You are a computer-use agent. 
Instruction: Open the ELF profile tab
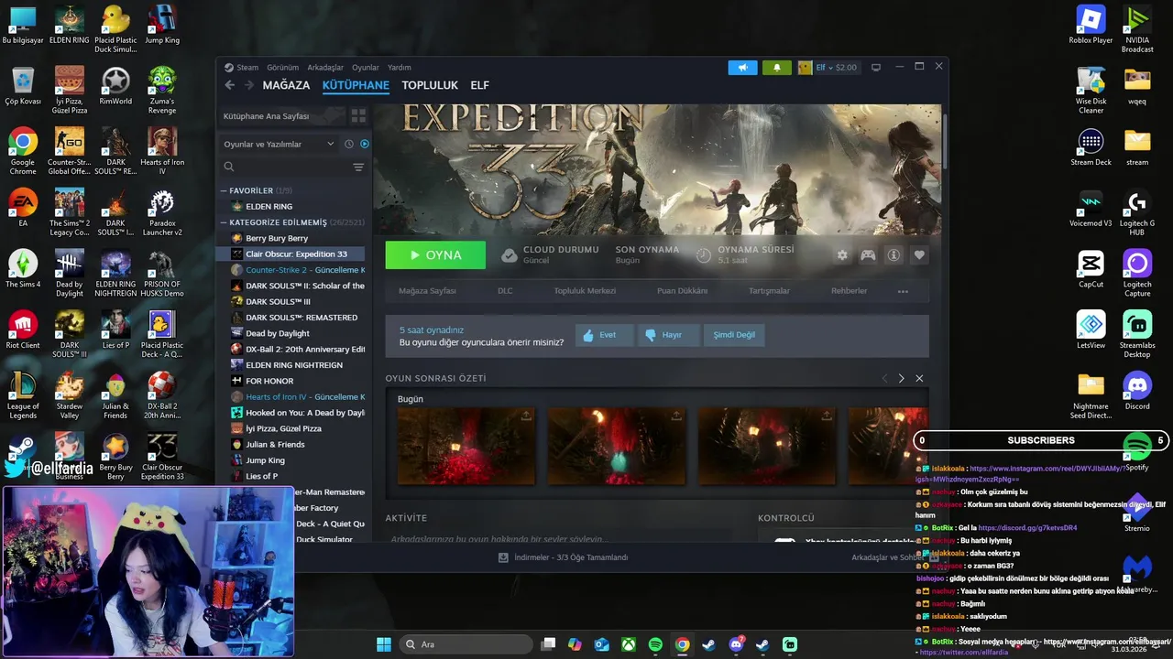[x=479, y=85]
